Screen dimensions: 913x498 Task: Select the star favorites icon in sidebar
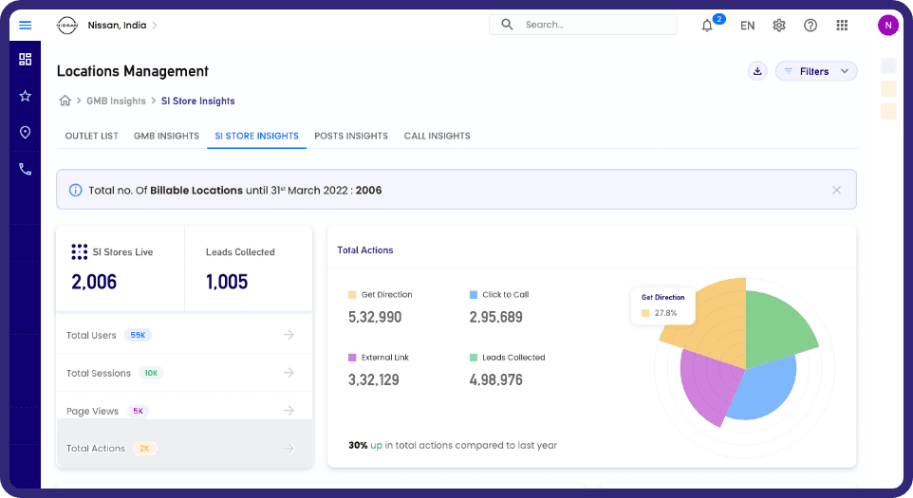point(25,96)
